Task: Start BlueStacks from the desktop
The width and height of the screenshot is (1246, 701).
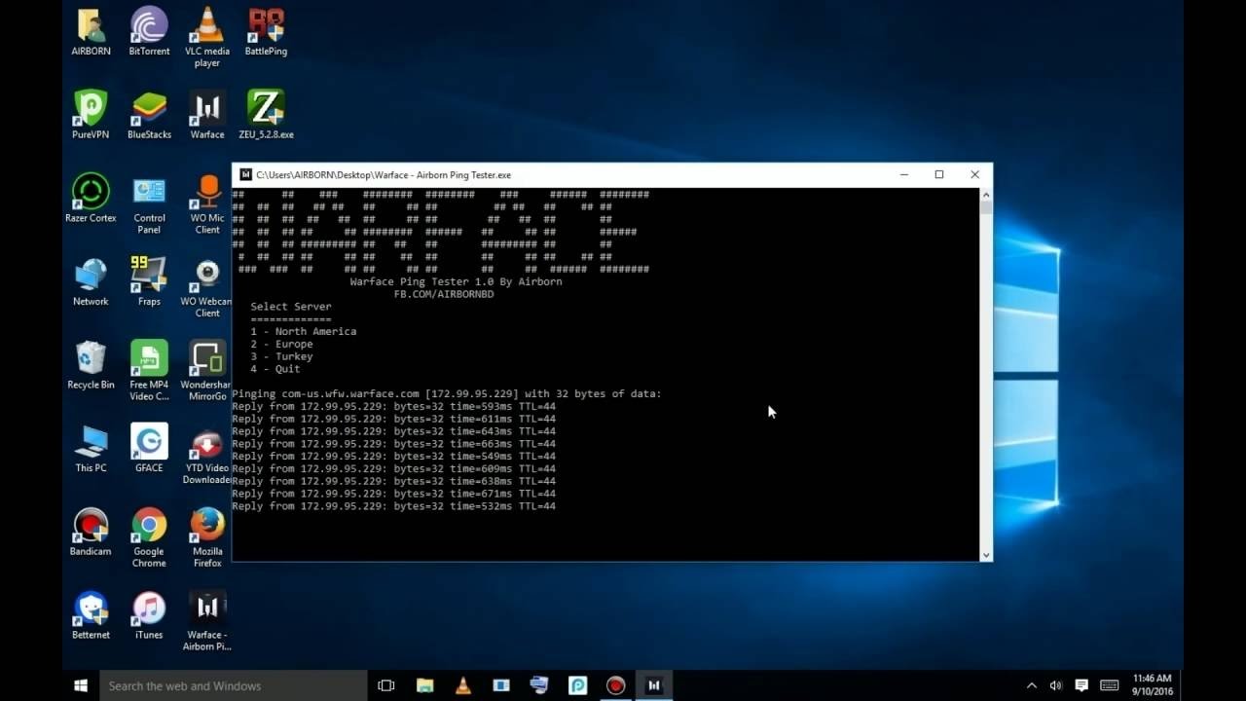Action: point(149,115)
